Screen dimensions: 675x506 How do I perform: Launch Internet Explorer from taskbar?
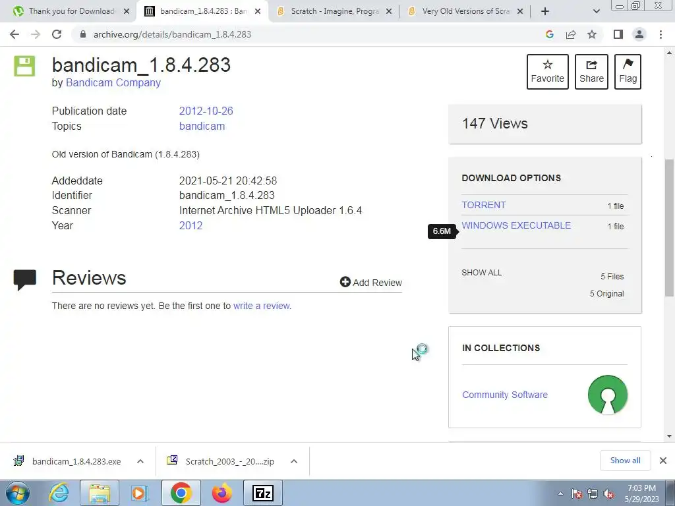point(59,493)
